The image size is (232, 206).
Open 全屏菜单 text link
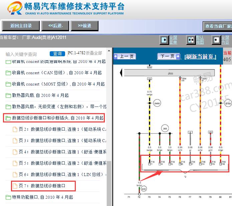tap(173, 40)
